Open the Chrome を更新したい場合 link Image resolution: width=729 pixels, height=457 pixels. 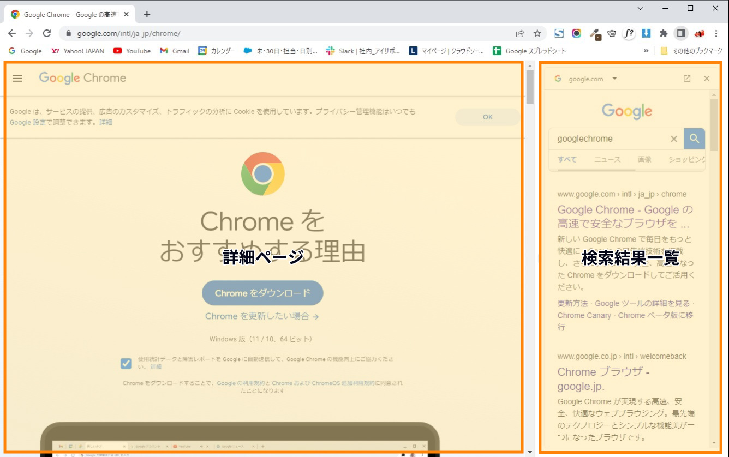[262, 316]
